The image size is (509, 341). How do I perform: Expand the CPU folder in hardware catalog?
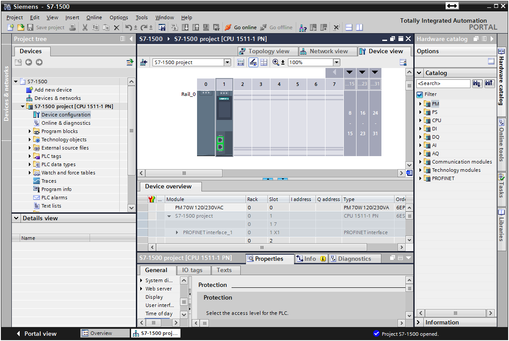(420, 120)
